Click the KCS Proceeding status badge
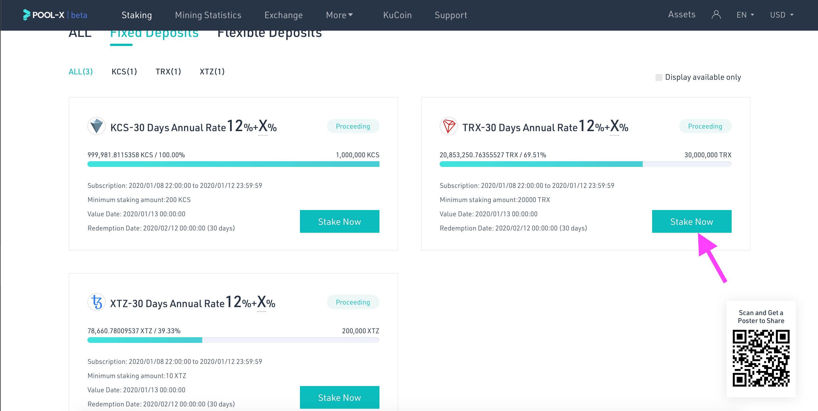818x411 pixels. (x=353, y=126)
